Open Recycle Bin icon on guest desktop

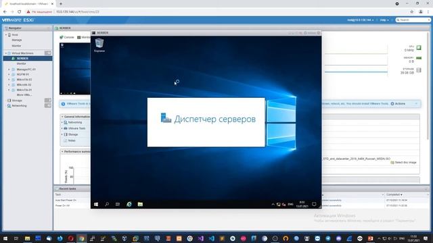(99, 45)
